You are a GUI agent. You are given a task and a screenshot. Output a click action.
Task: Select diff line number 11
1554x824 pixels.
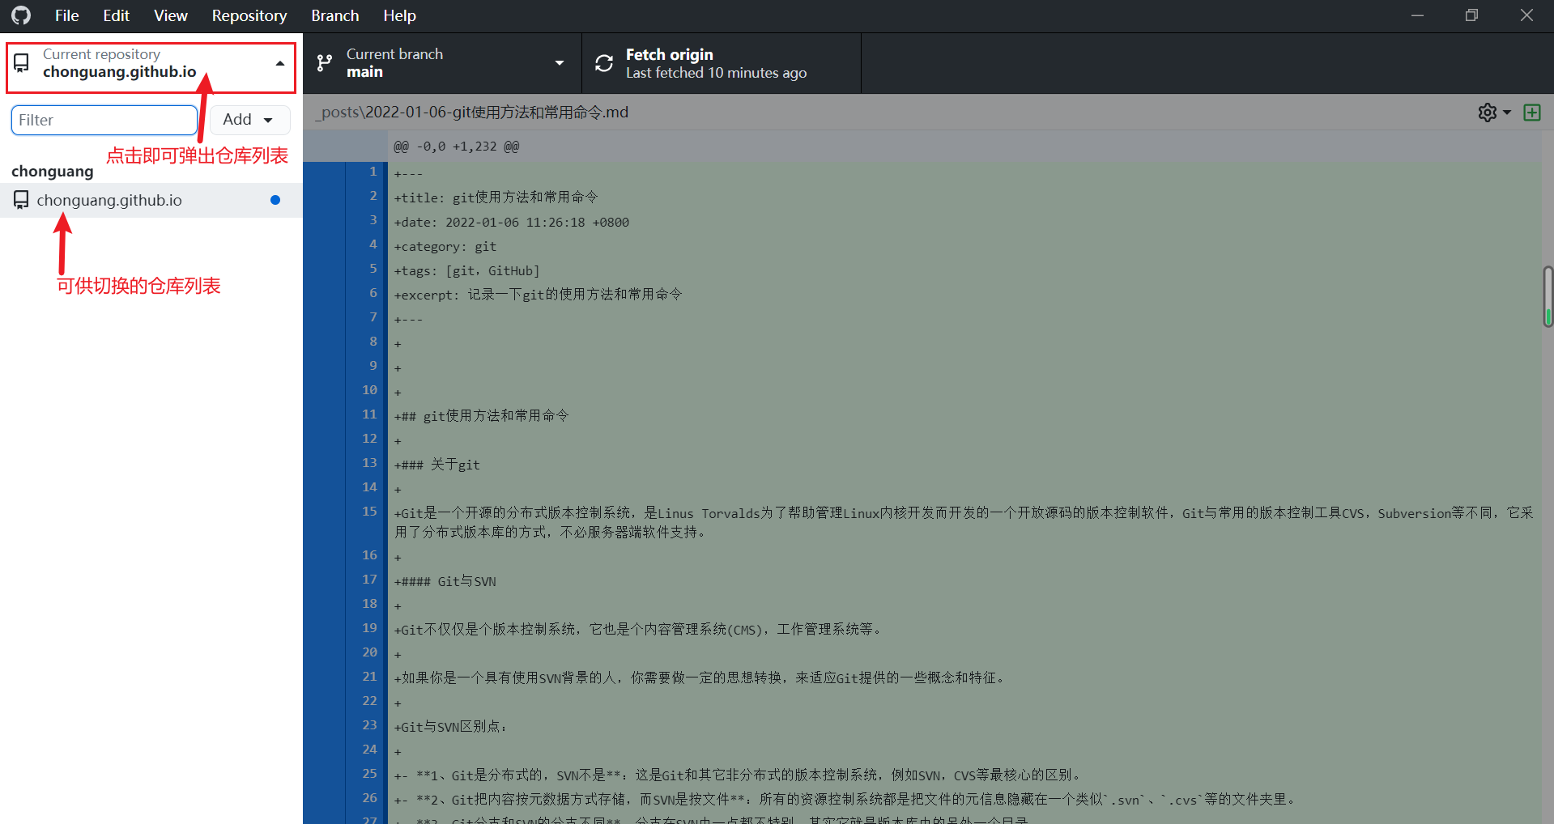369,414
